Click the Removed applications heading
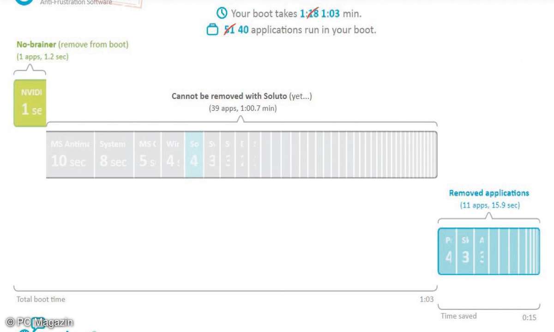The width and height of the screenshot is (554, 332). [x=489, y=193]
